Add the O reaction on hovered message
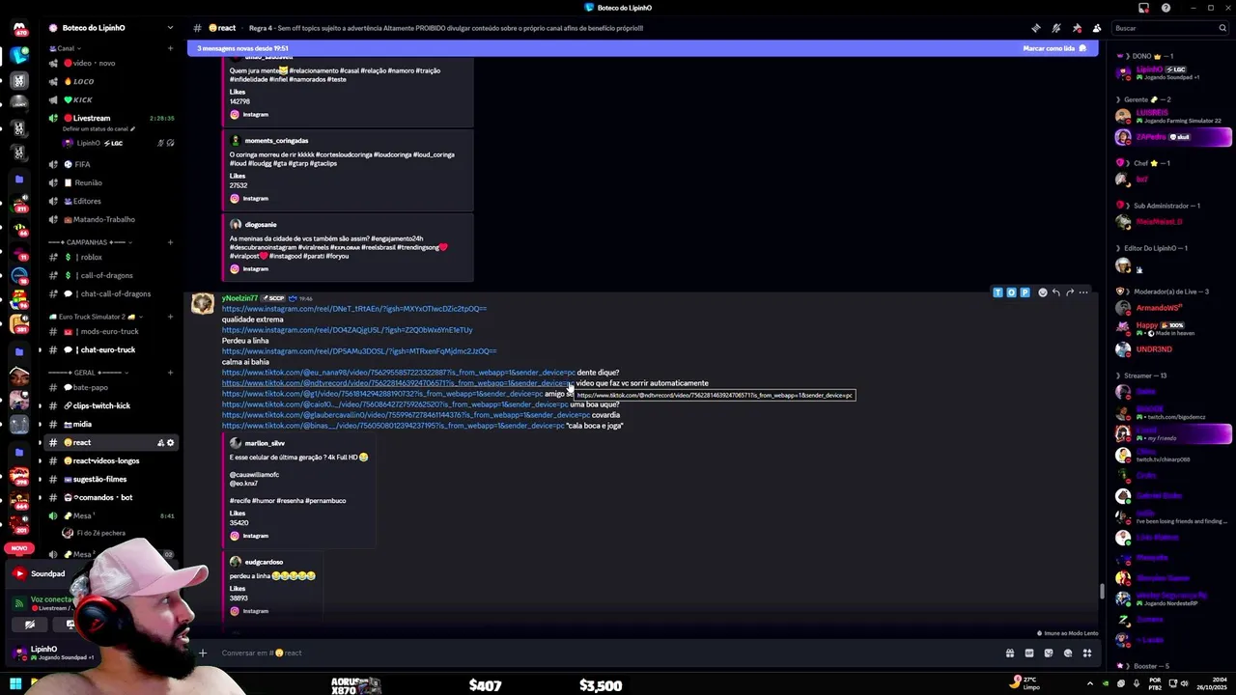Viewport: 1236px width, 695px height. [1011, 292]
